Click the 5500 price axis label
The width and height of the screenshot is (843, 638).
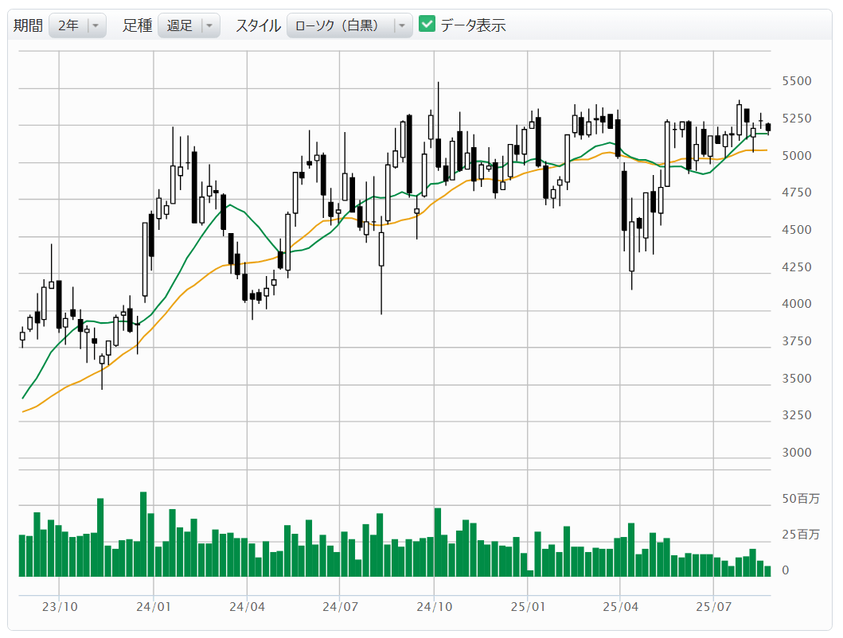[797, 81]
